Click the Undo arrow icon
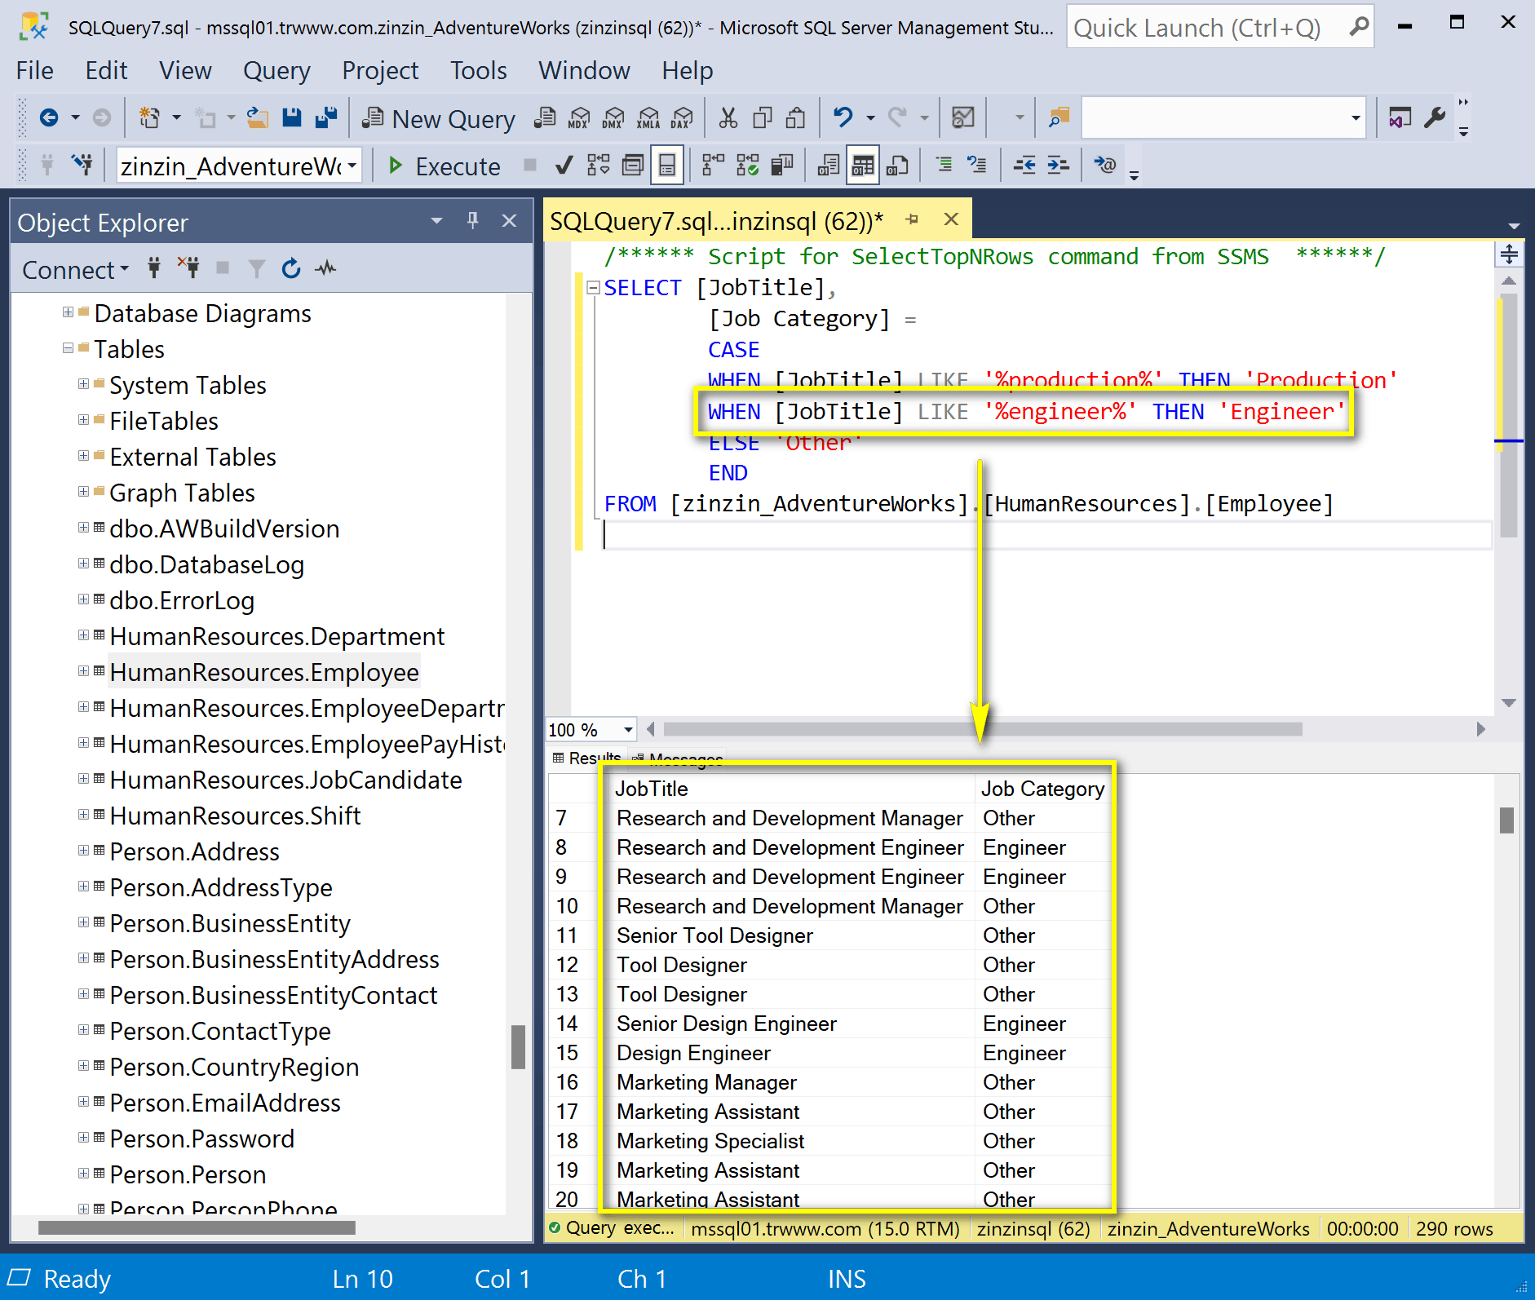 click(x=843, y=118)
